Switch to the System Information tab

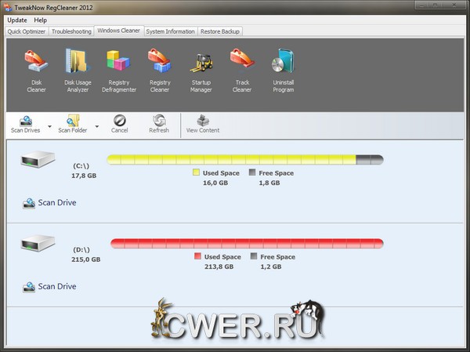click(x=169, y=31)
